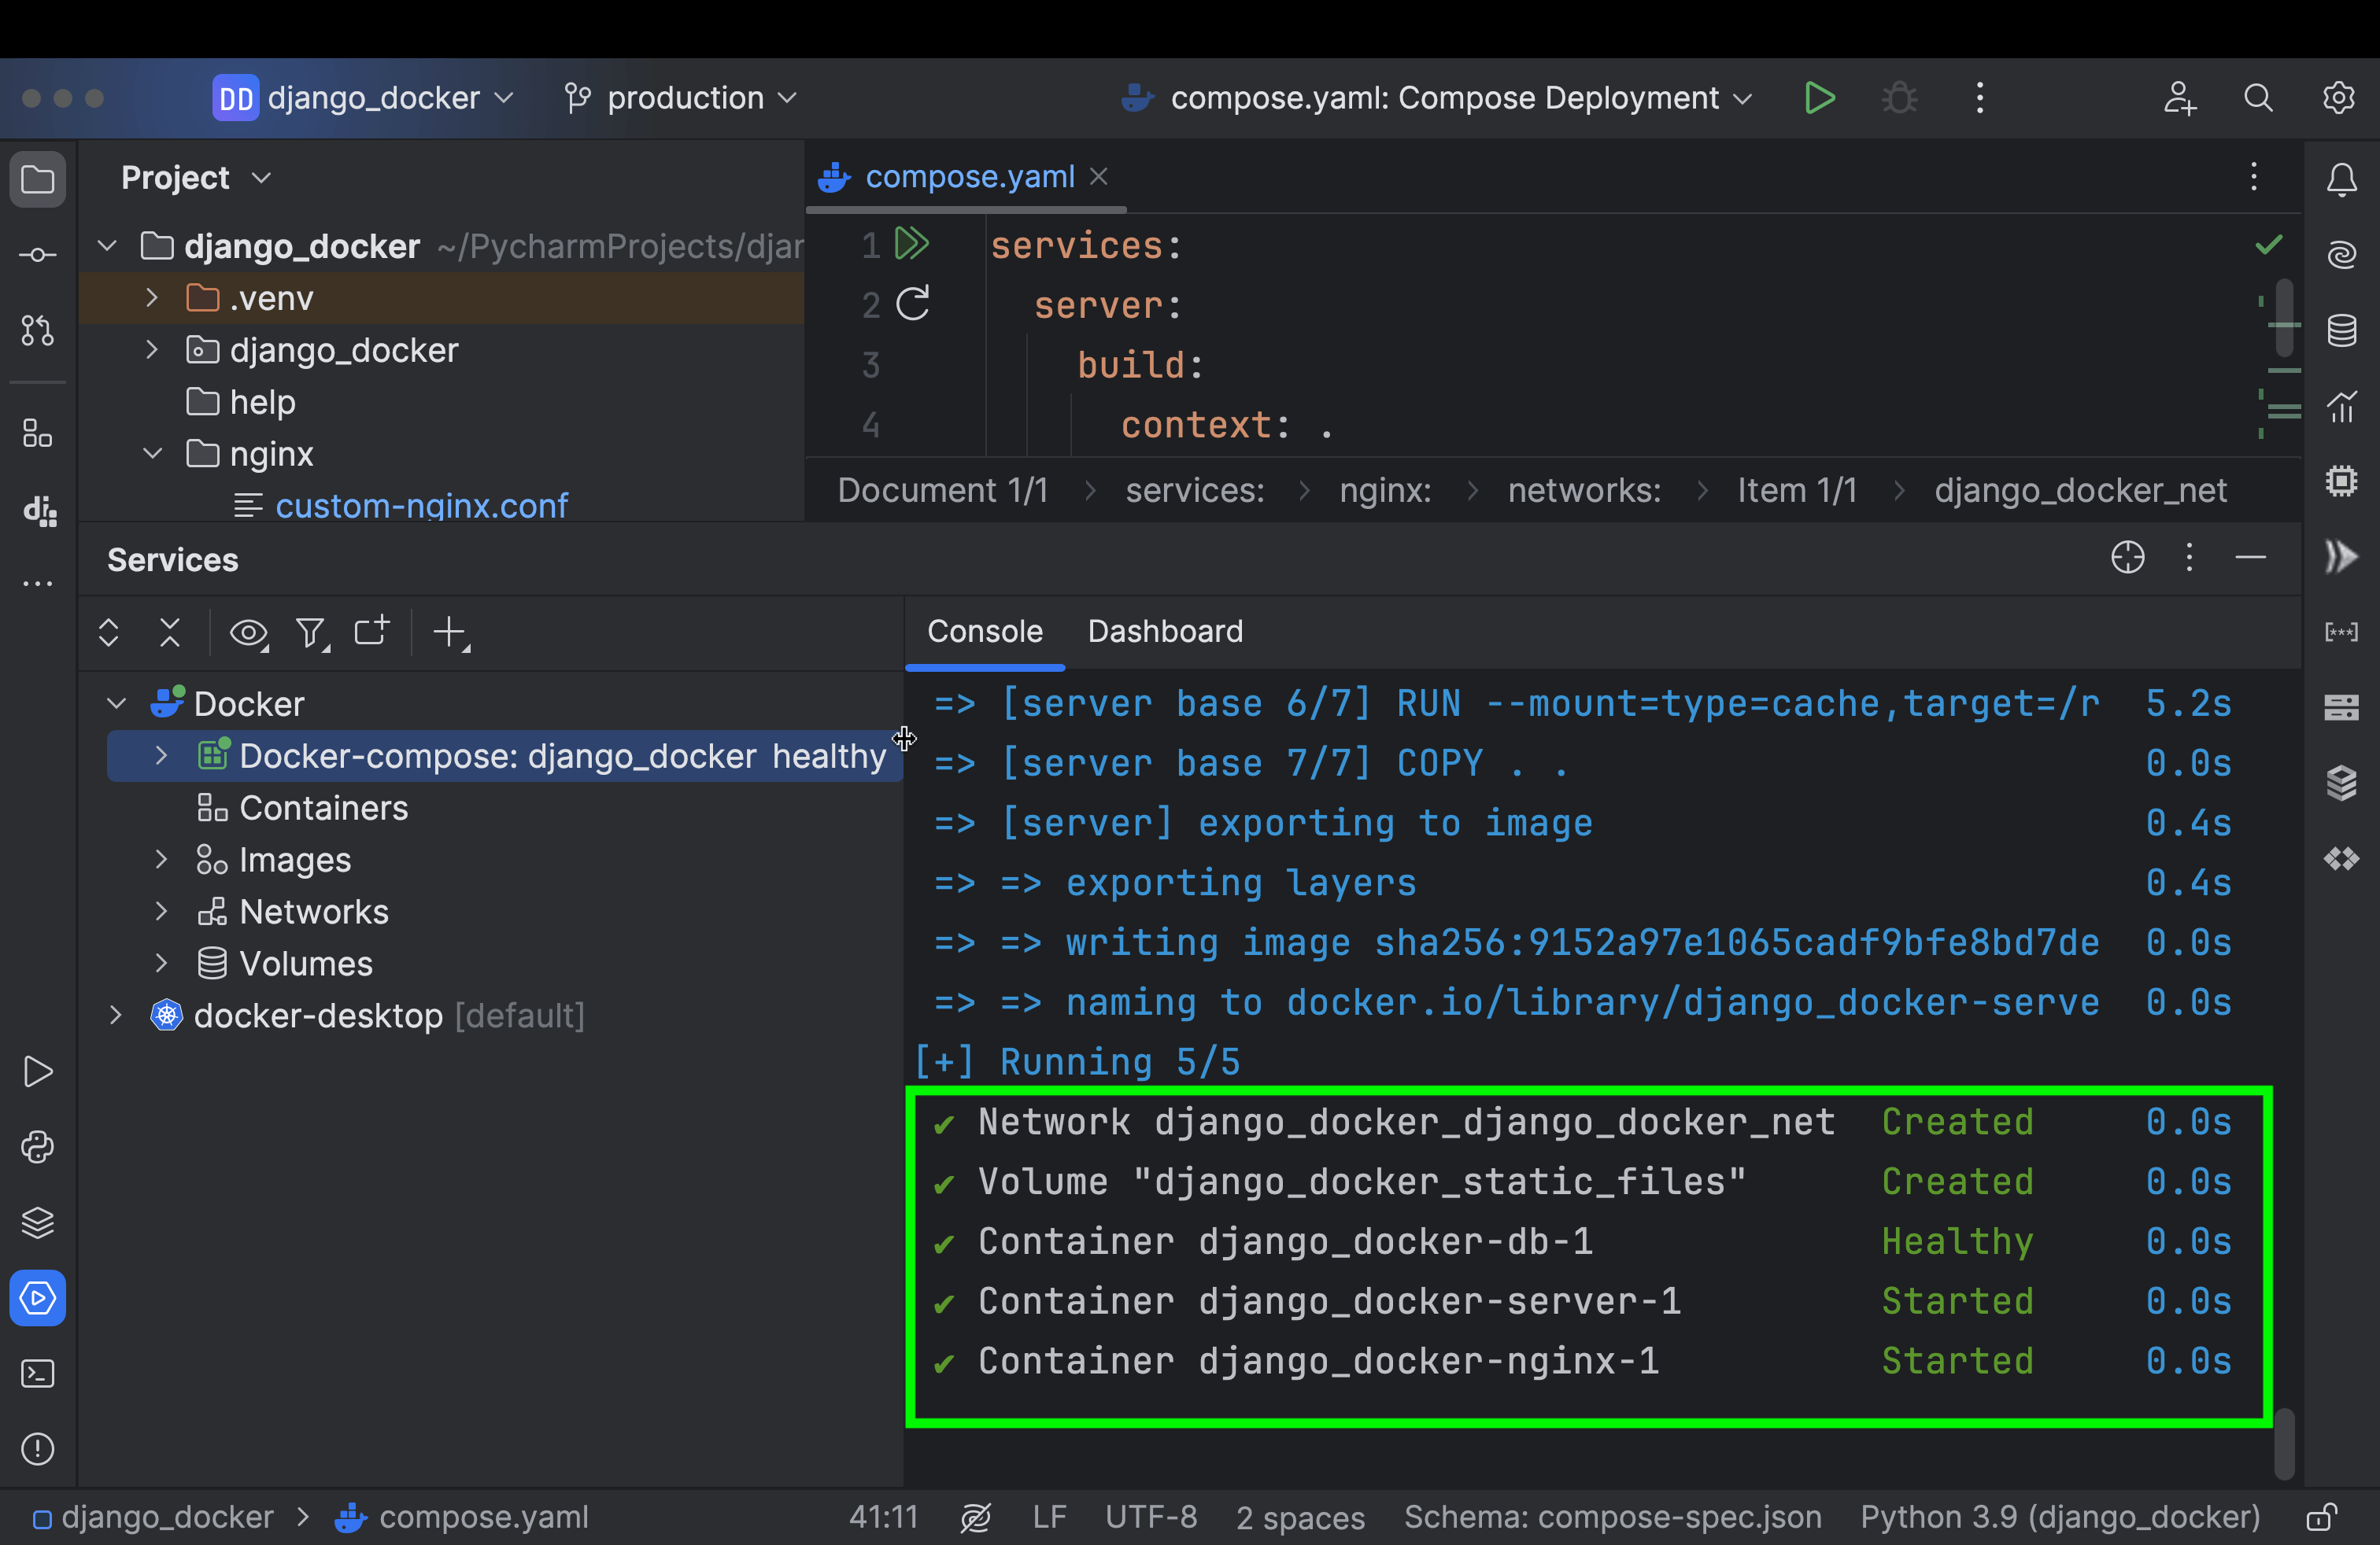Select the compose.yaml editor tab
2380x1545 pixels.
click(x=967, y=177)
